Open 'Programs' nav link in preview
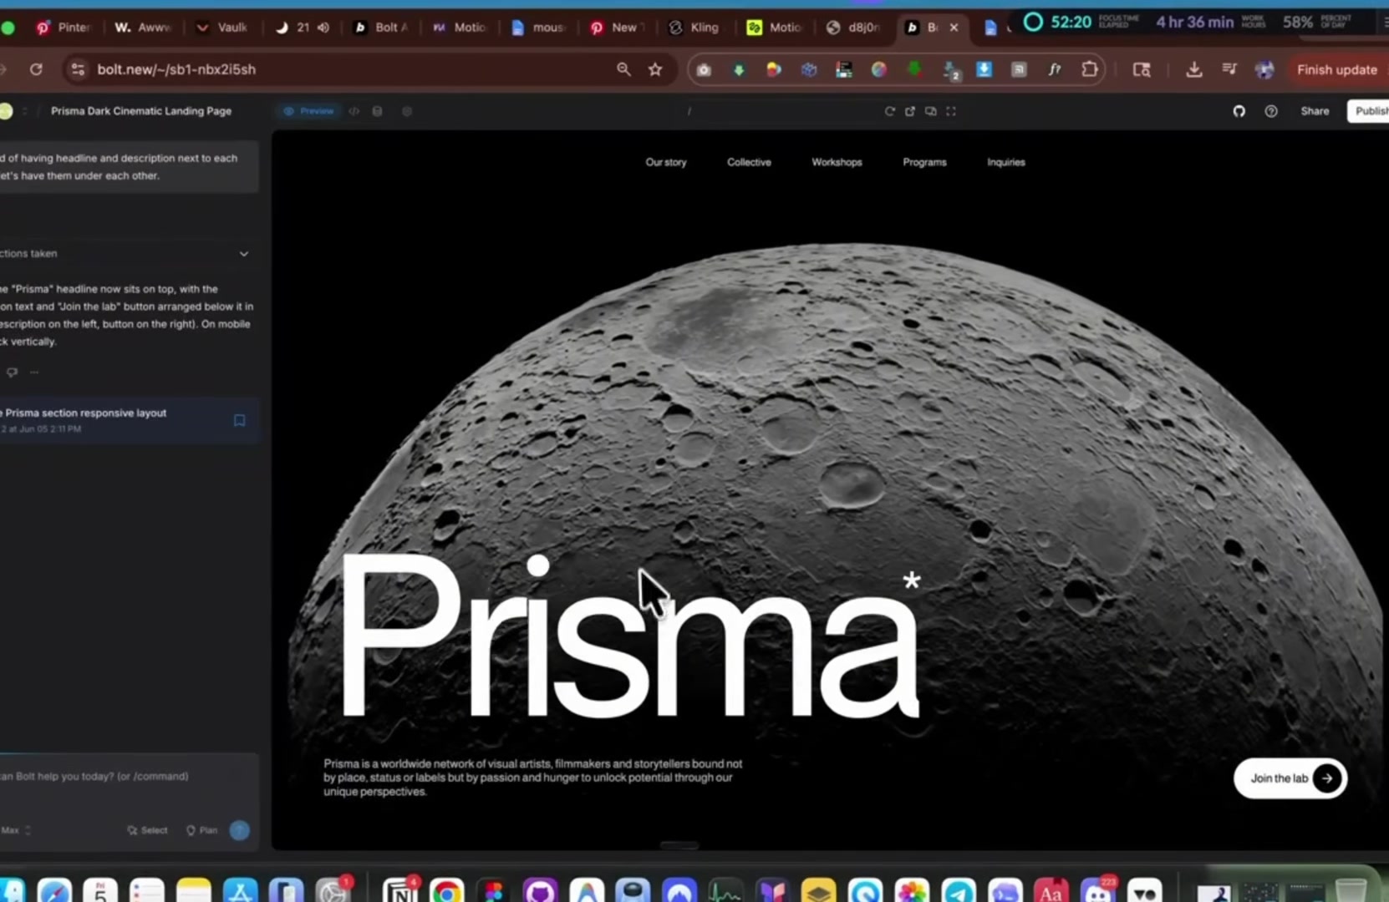 [924, 162]
